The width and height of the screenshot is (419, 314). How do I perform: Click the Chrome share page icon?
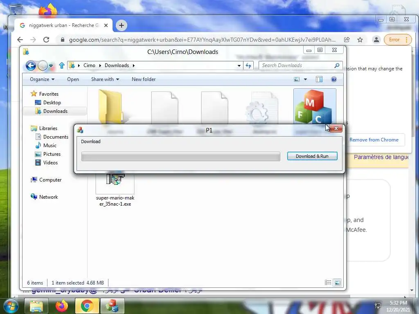tap(347, 40)
